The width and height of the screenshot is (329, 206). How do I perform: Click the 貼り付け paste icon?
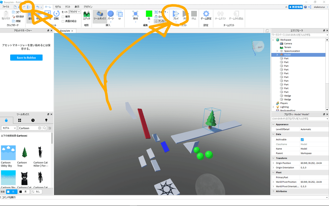click(5, 15)
